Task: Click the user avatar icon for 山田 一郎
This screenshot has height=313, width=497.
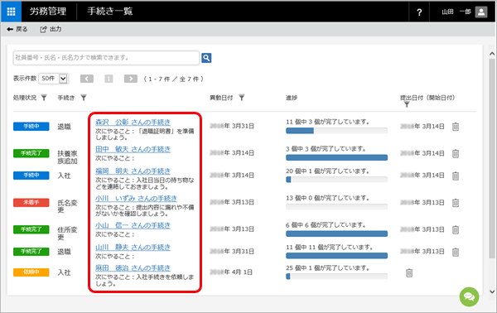Action: pyautogui.click(x=480, y=12)
